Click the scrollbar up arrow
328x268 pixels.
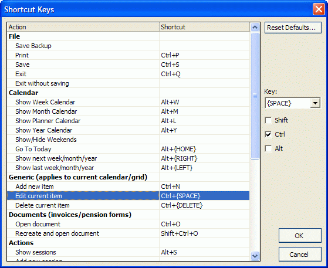point(255,27)
